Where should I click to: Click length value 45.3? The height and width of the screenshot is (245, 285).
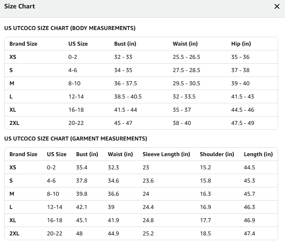(249, 181)
